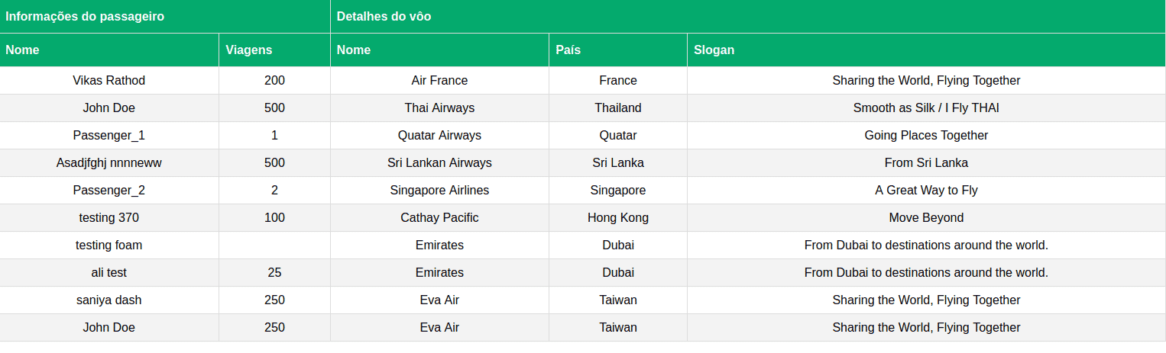Click the 'ali test' passenger cell
This screenshot has width=1166, height=353.
[109, 273]
